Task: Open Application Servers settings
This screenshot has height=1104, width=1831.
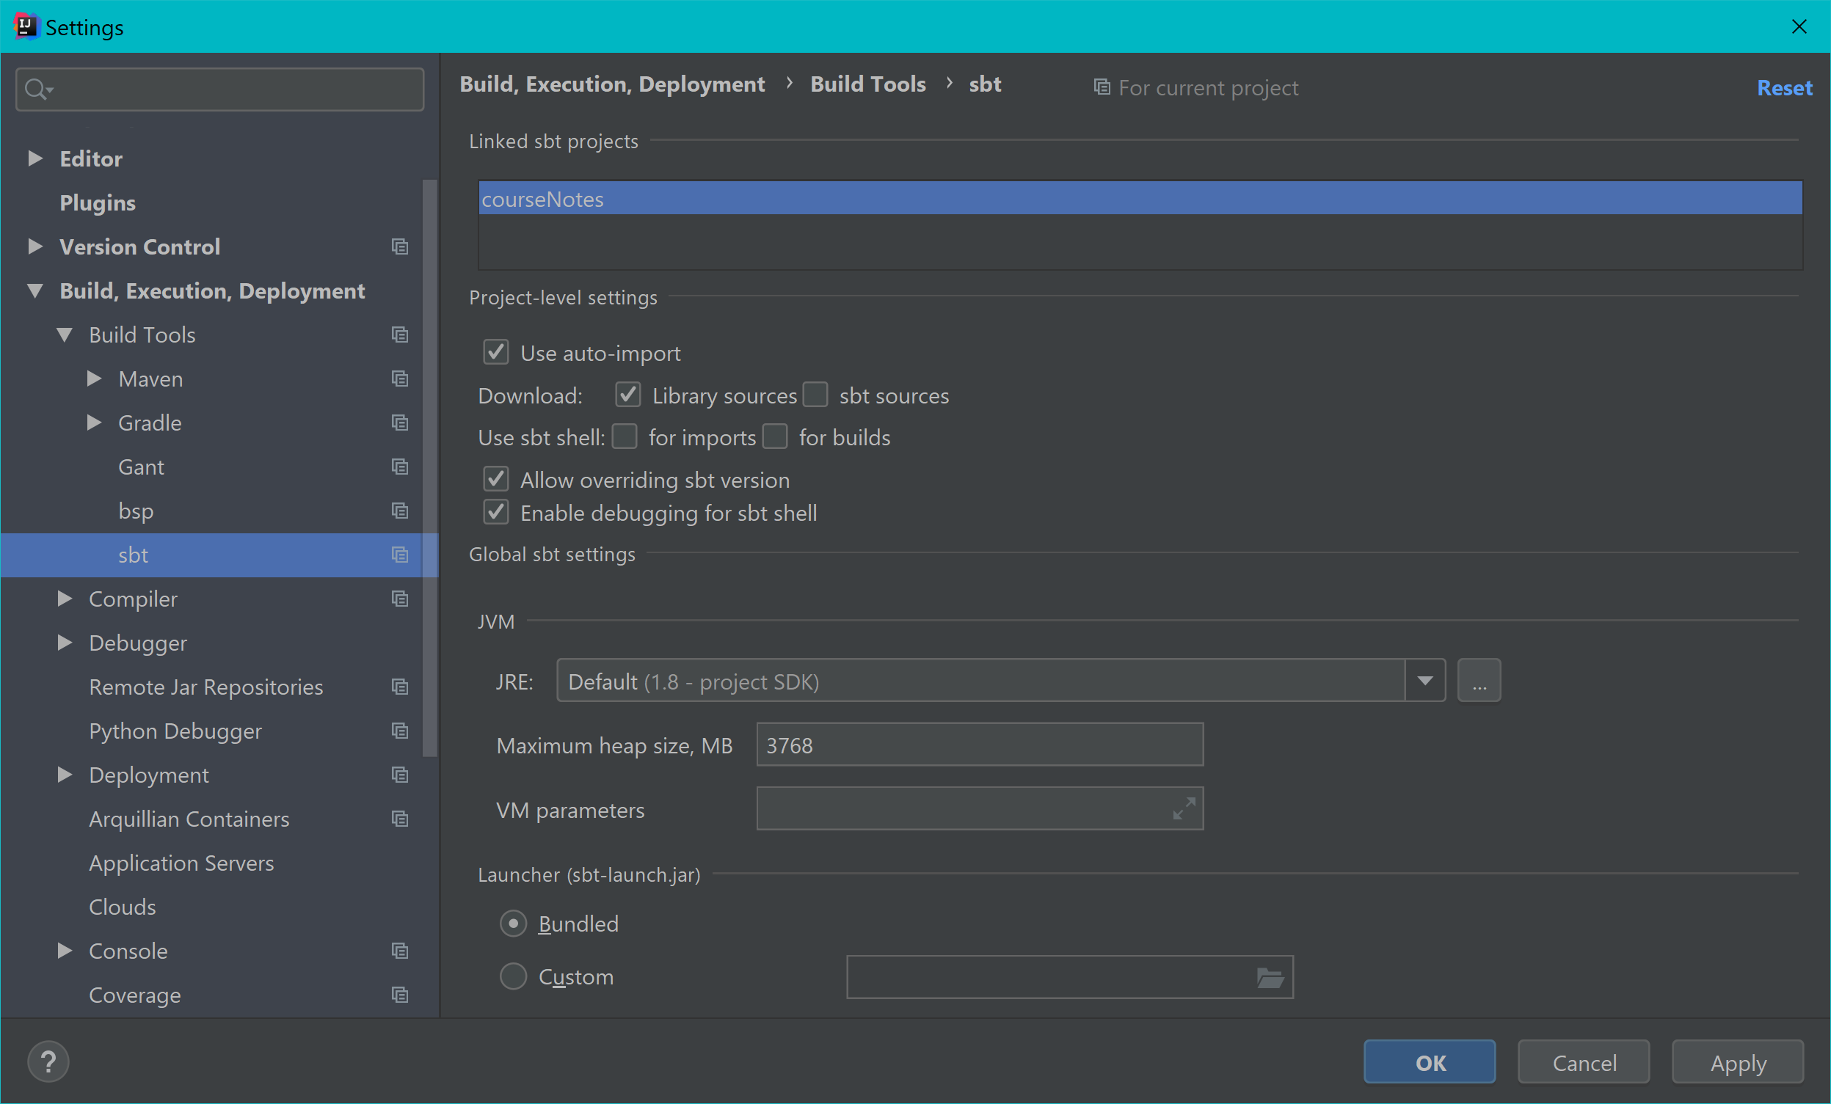Action: point(181,863)
